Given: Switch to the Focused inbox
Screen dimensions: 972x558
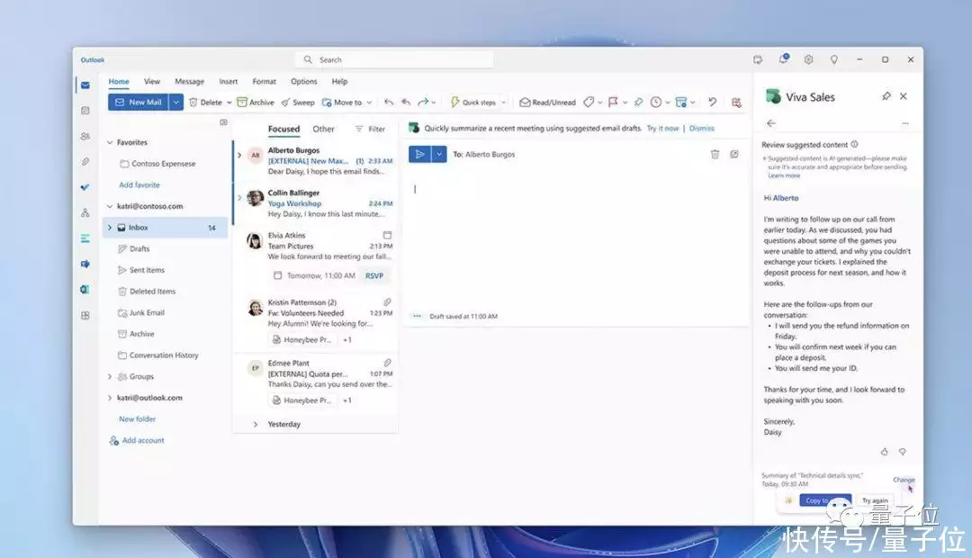Looking at the screenshot, I should coord(283,129).
